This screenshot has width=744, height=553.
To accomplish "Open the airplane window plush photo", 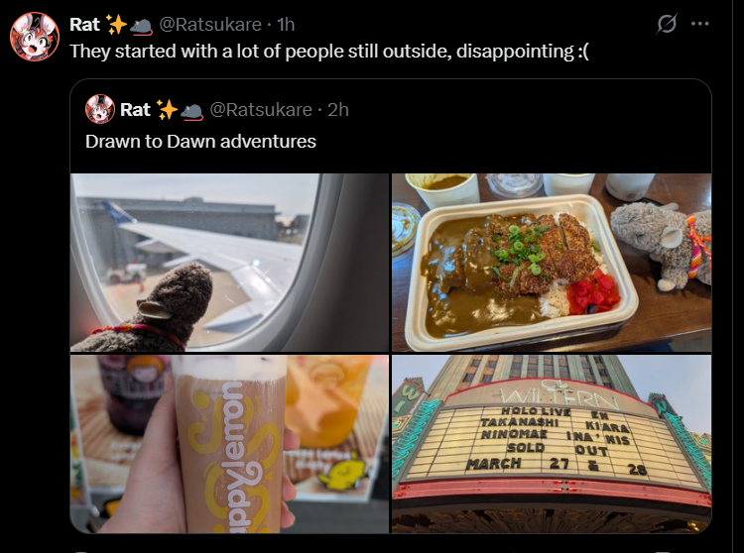I will [x=230, y=263].
